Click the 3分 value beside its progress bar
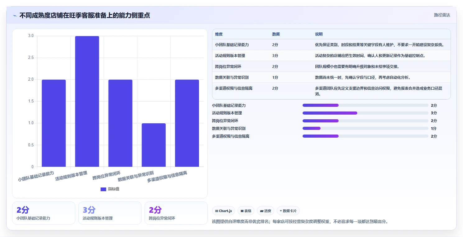The width and height of the screenshot is (463, 237). coord(434,113)
